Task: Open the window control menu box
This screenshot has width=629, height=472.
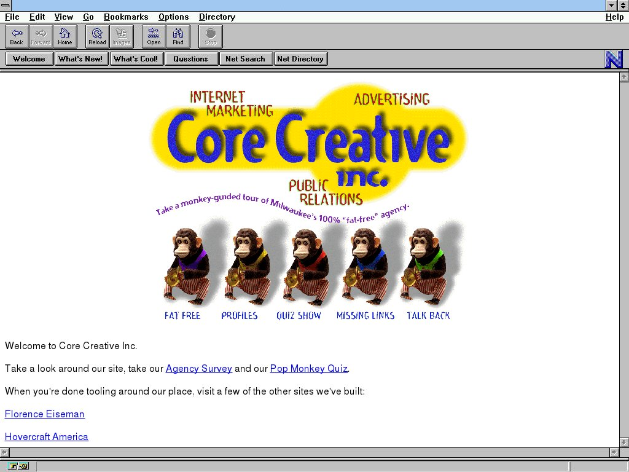Action: 6,6
